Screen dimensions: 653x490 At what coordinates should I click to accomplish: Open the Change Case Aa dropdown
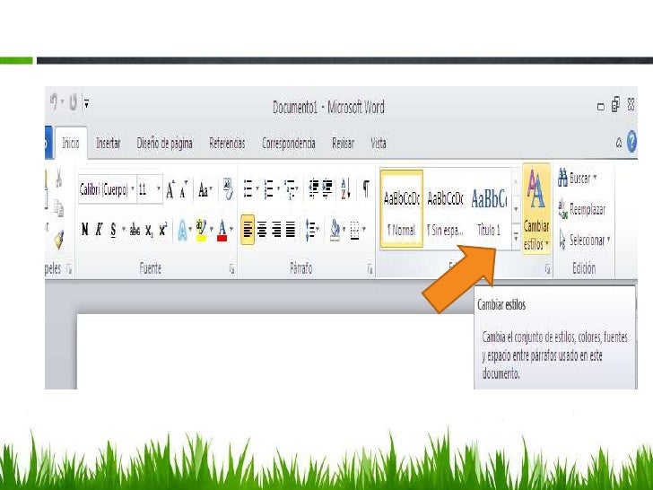coord(205,190)
